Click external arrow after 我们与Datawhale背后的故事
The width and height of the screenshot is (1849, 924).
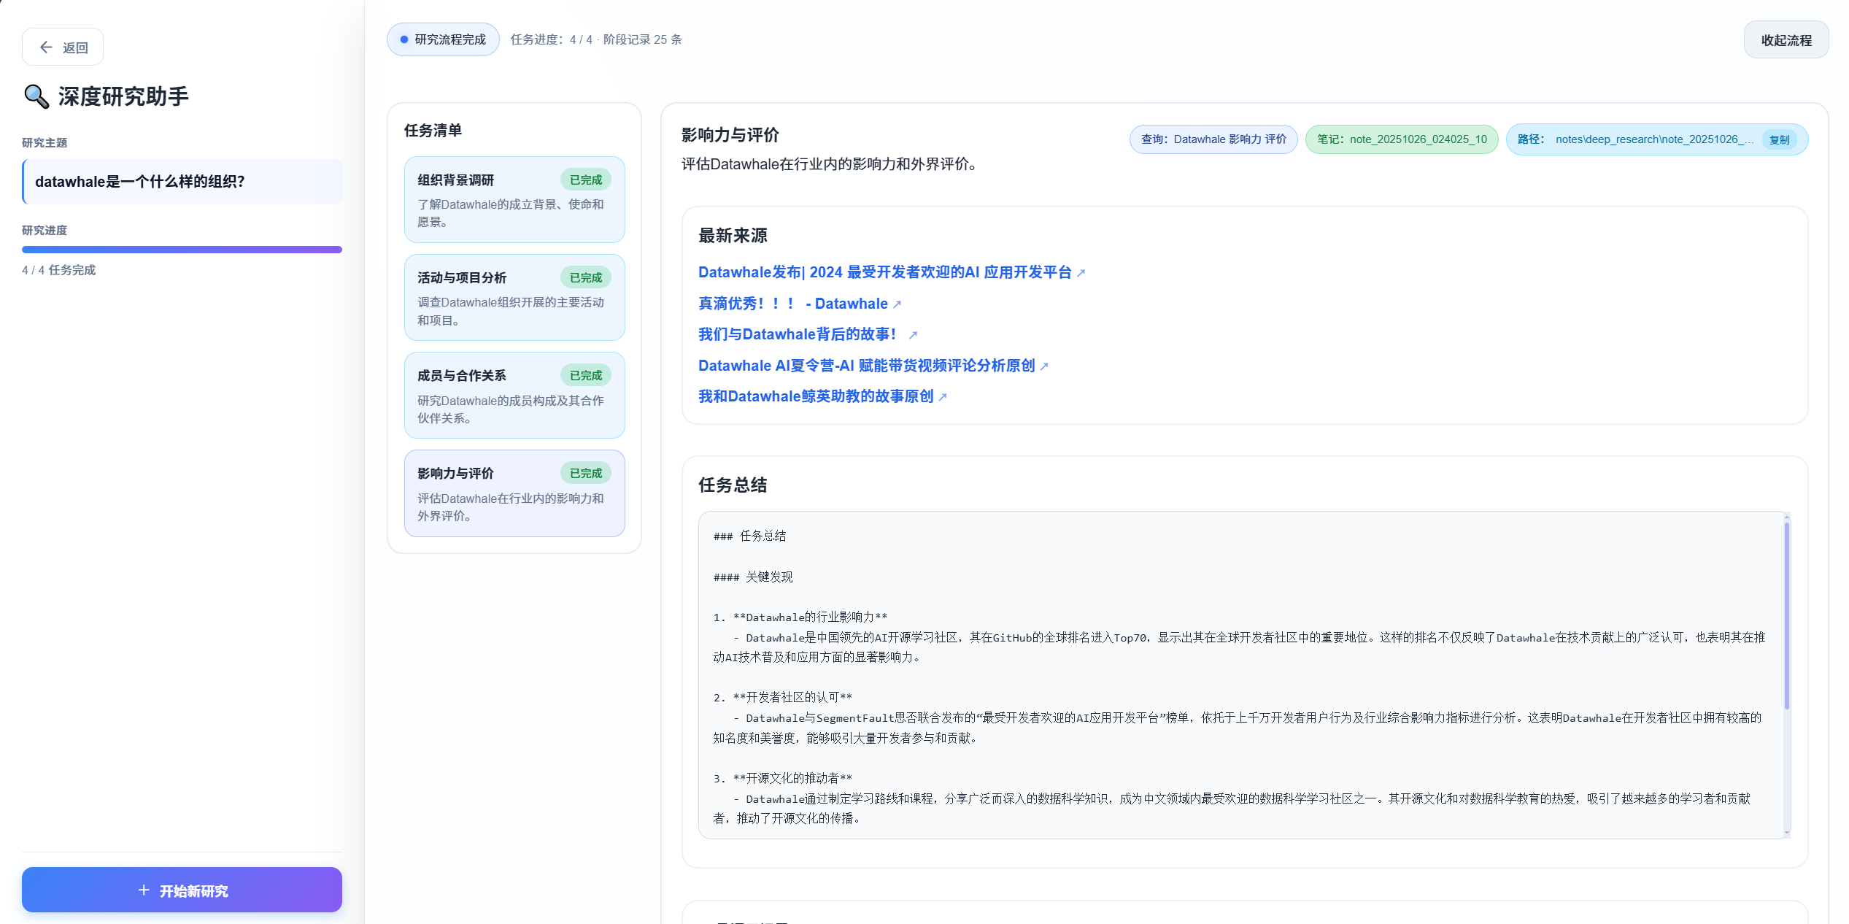[x=913, y=335]
